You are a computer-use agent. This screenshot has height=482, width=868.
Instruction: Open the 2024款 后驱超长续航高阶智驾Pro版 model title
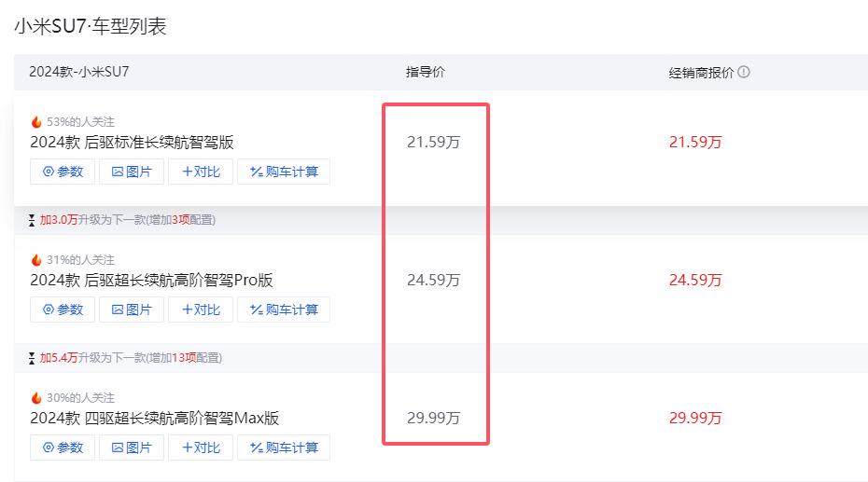152,281
